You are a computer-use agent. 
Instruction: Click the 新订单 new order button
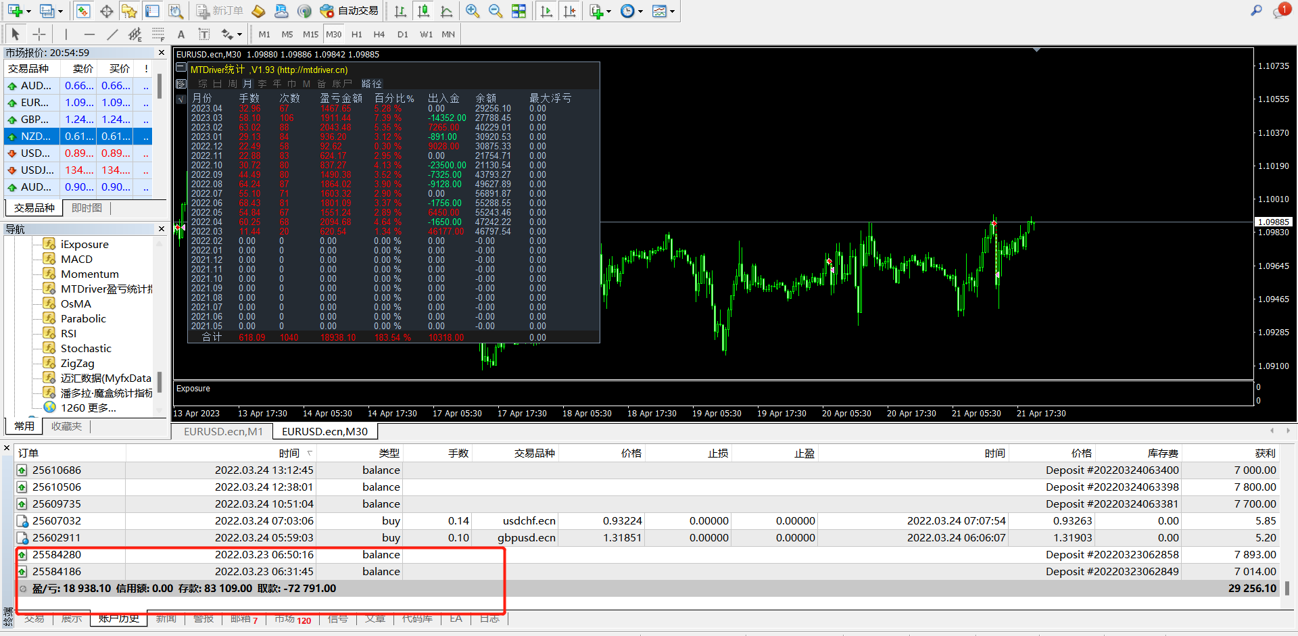[x=220, y=11]
